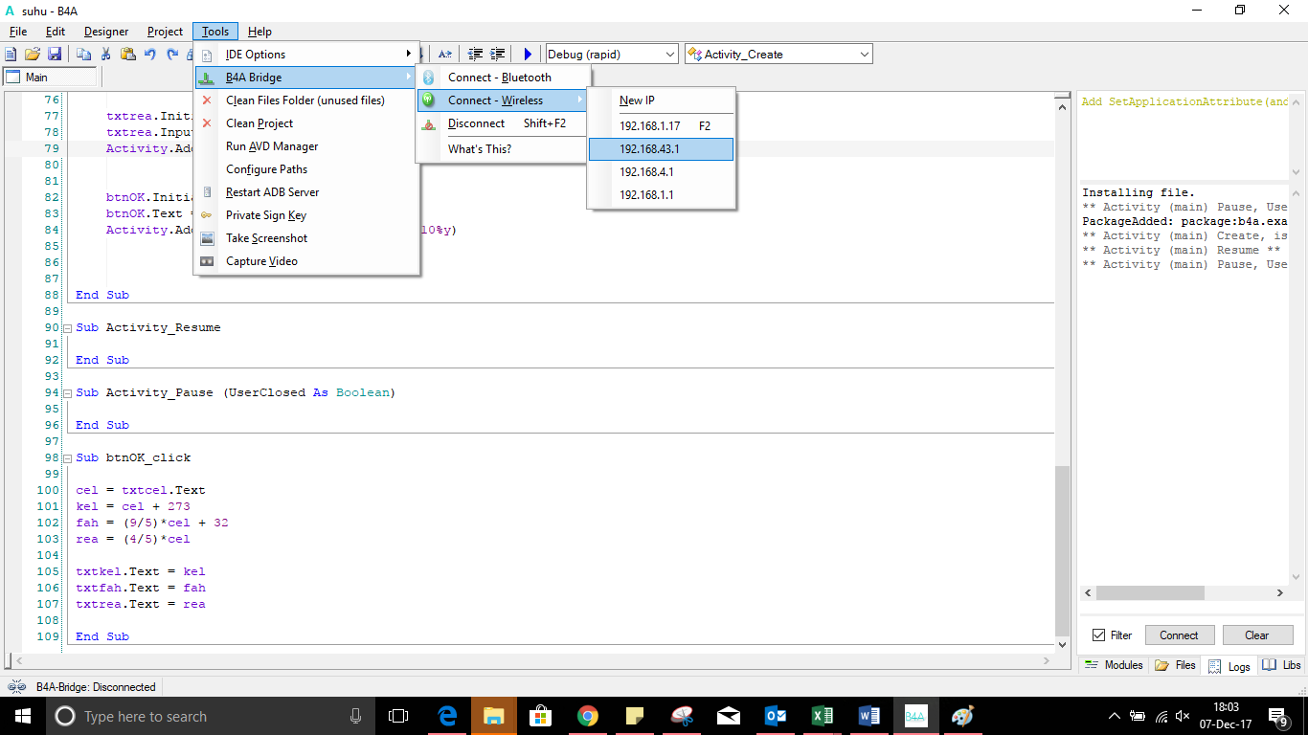Open the Edit menu
Screen dimensions: 1308x735
click(x=56, y=32)
